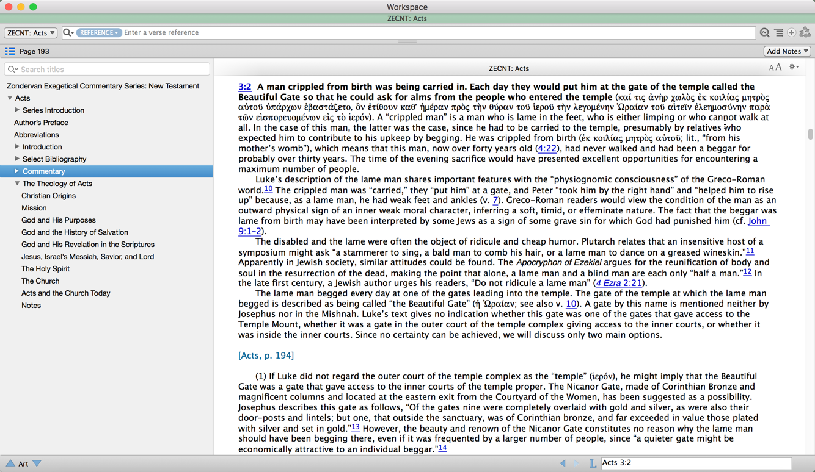Screen dimensions: 815x472
Task: Open the ZECNT: Acts module dropdown
Action: [31, 33]
